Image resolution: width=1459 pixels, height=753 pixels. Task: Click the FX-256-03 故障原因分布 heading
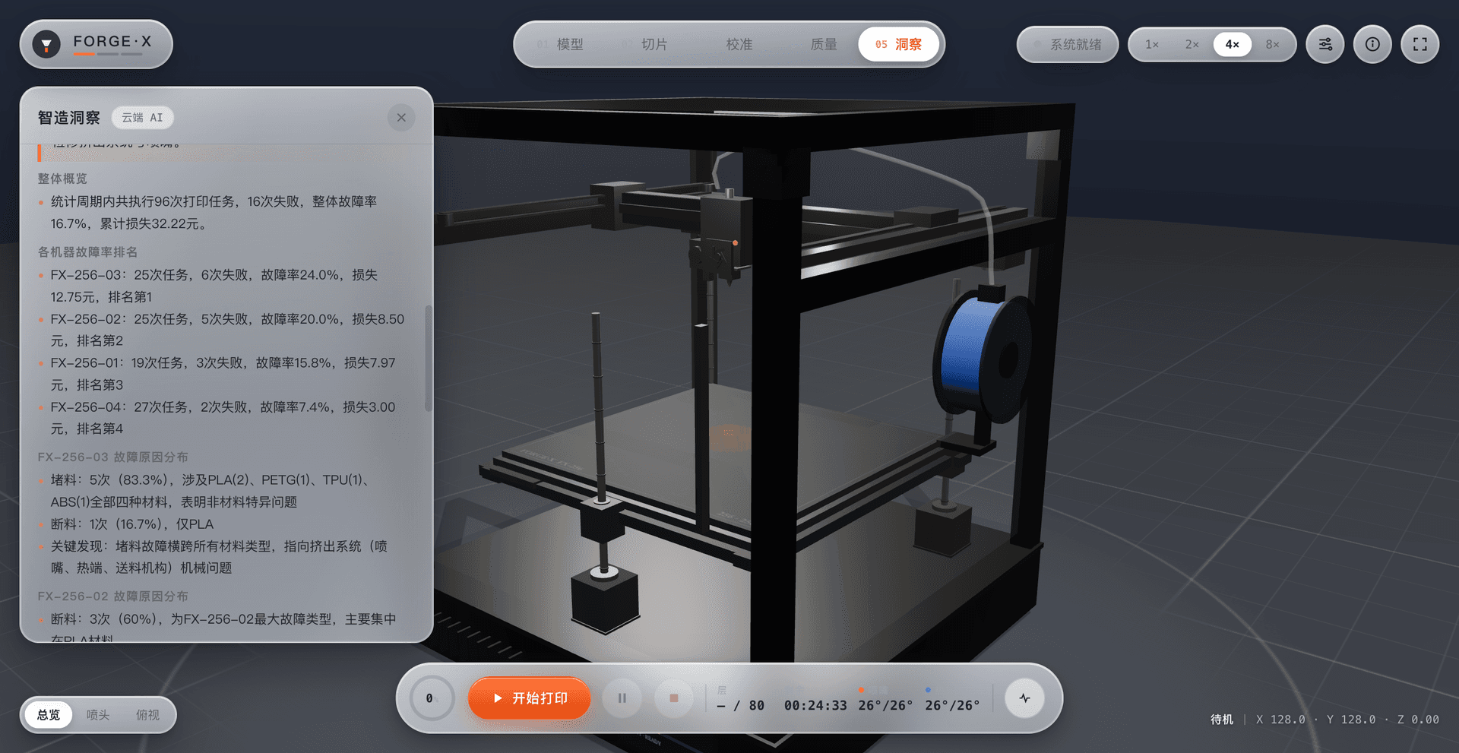(112, 457)
